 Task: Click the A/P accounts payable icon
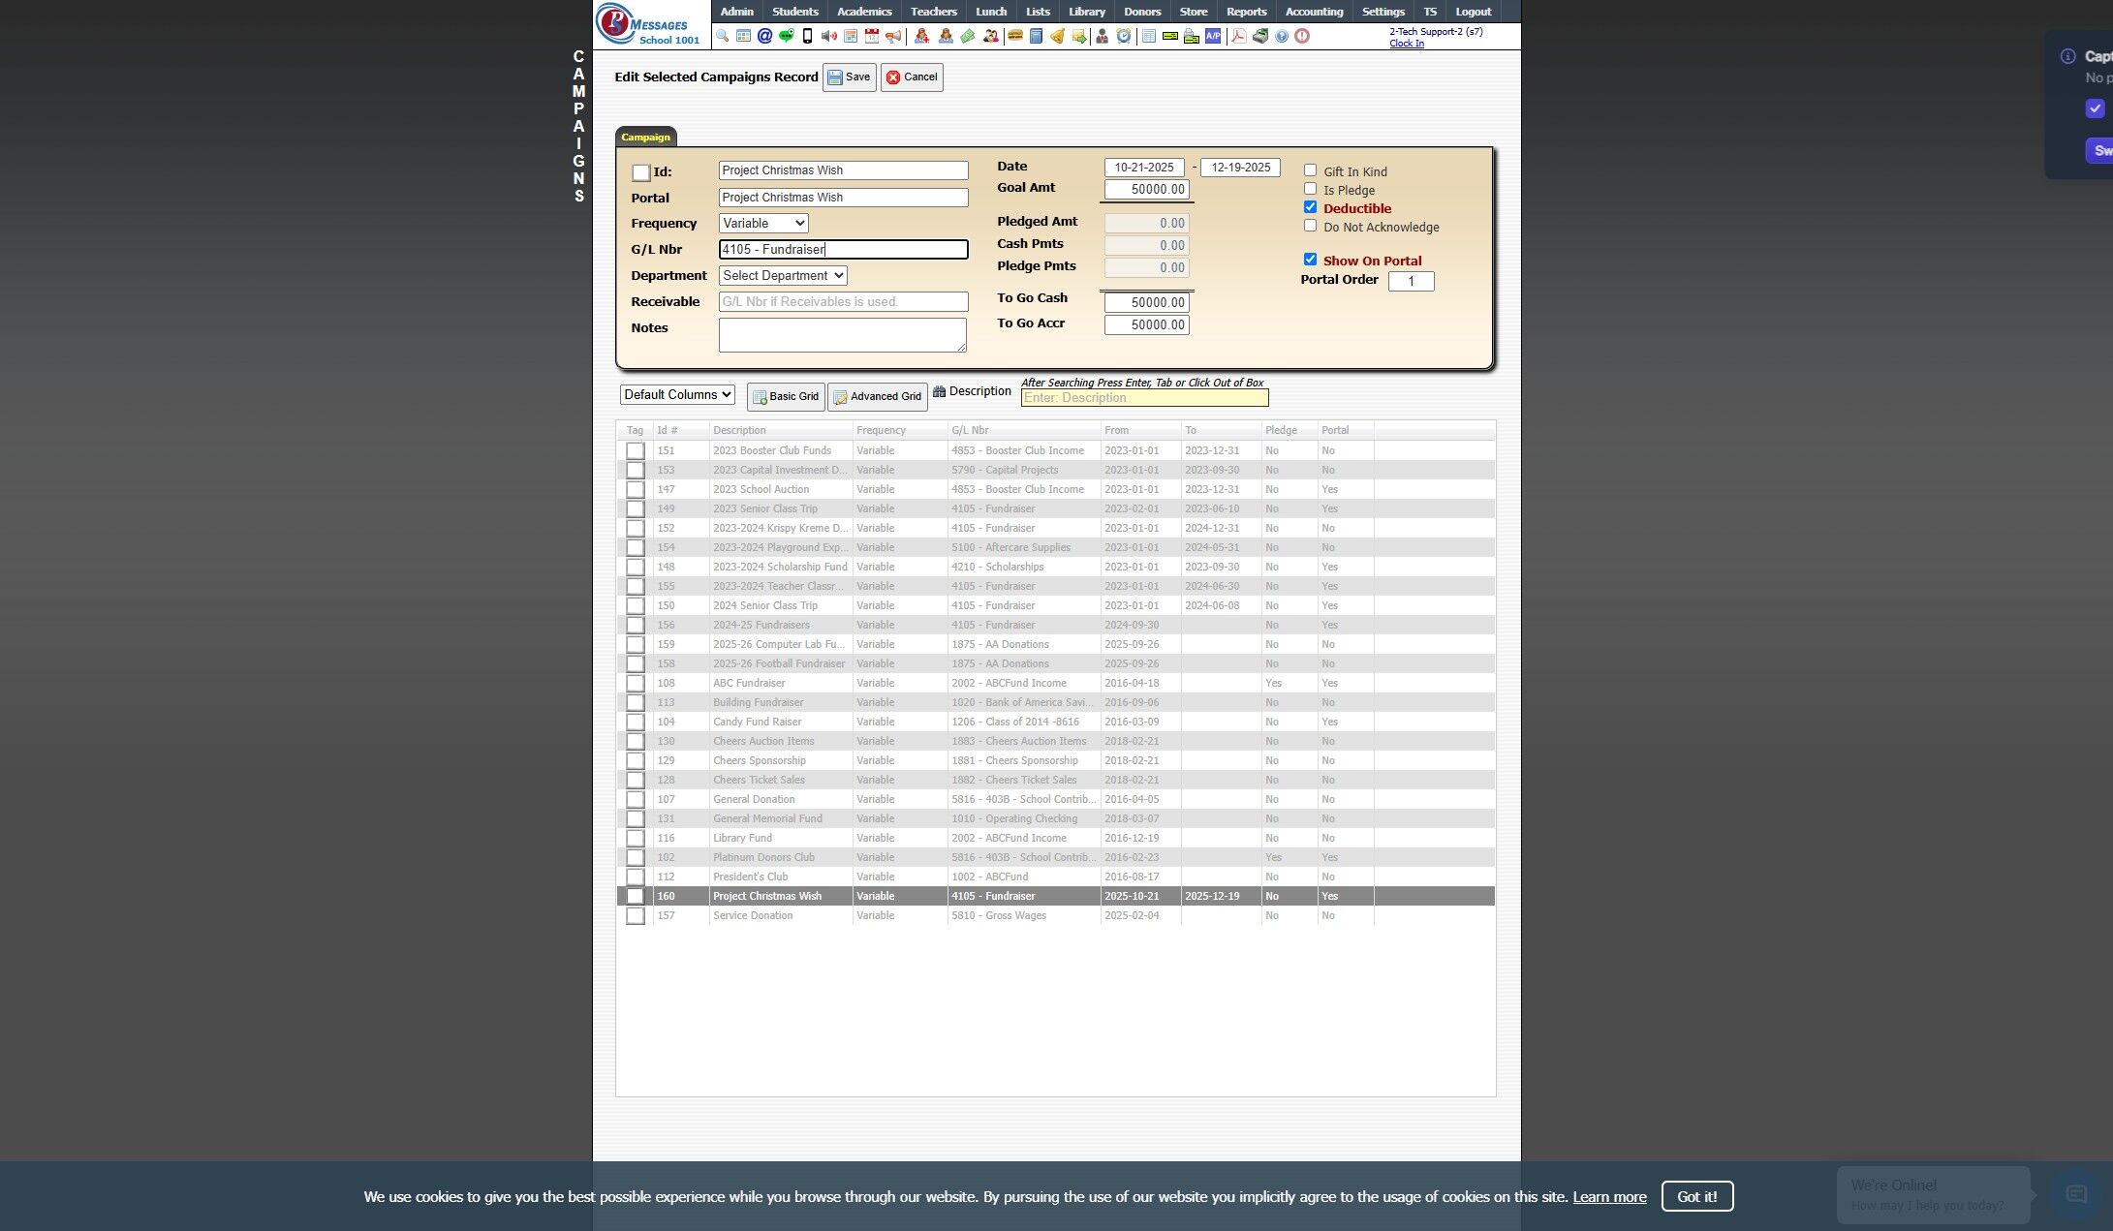(1213, 36)
